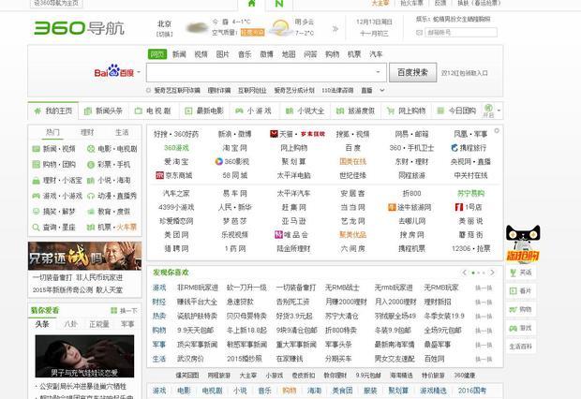
Task: Click the Tmall cat 淘抢购 floating icon
Action: click(x=523, y=244)
